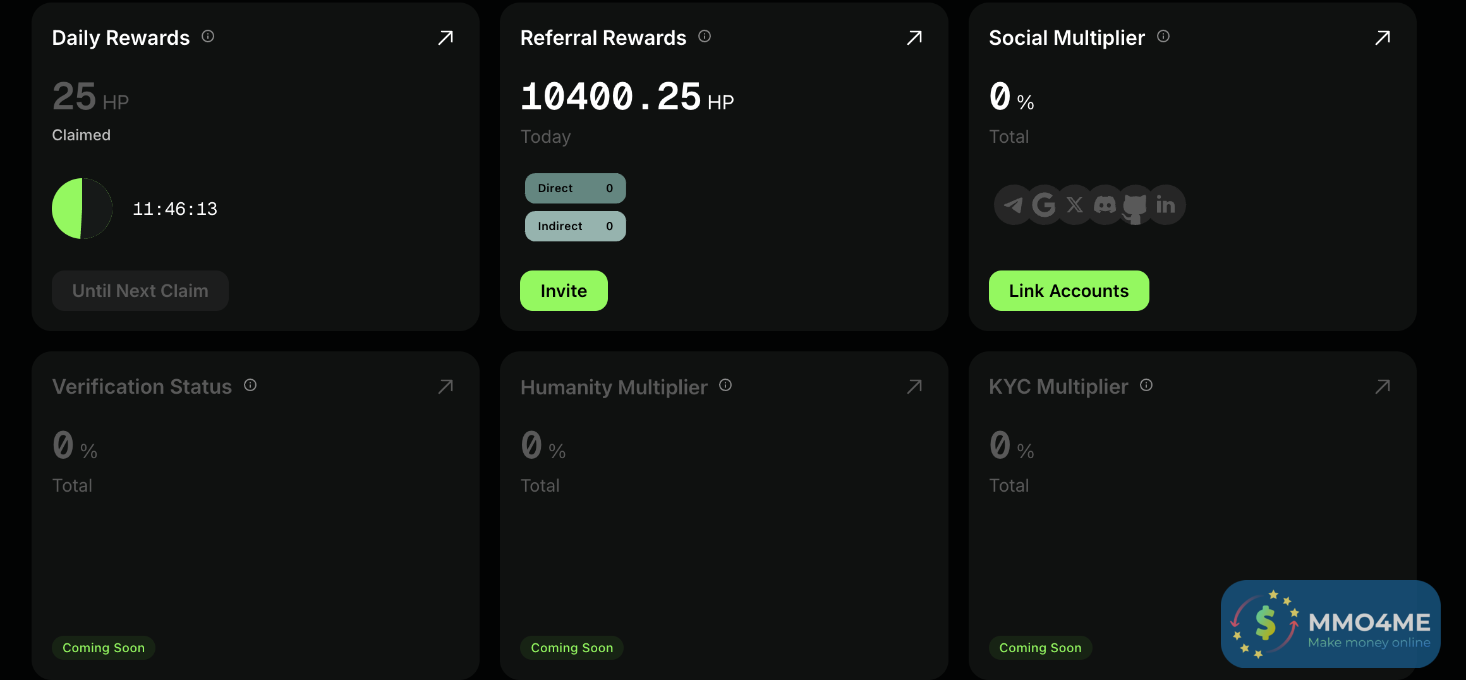Select the Direct referrals pill
Image resolution: width=1466 pixels, height=680 pixels.
pyautogui.click(x=575, y=188)
